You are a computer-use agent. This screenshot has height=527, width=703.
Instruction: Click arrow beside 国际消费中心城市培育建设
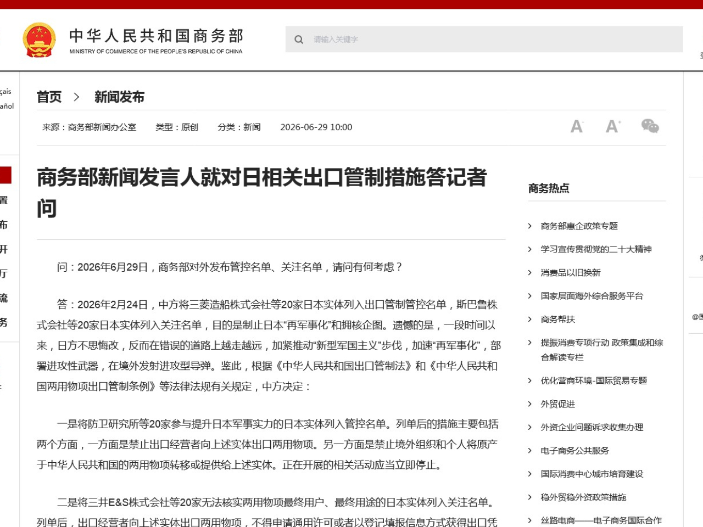[530, 474]
